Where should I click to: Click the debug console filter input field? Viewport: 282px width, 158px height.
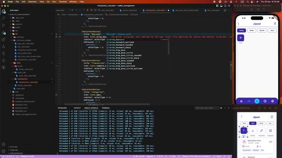tap(207, 108)
